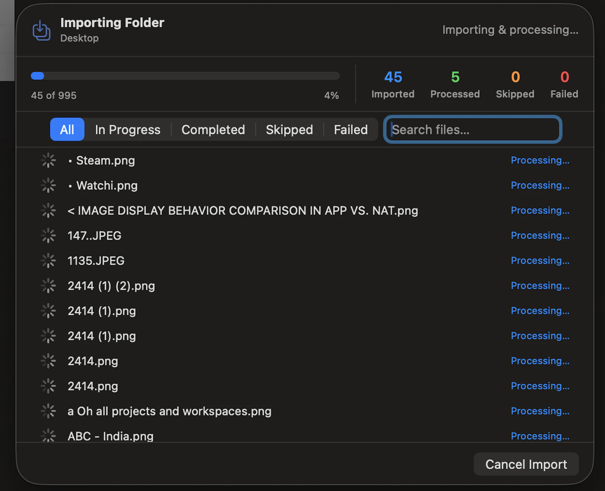Click the 4% progress percentage
The height and width of the screenshot is (491, 605).
(x=332, y=95)
